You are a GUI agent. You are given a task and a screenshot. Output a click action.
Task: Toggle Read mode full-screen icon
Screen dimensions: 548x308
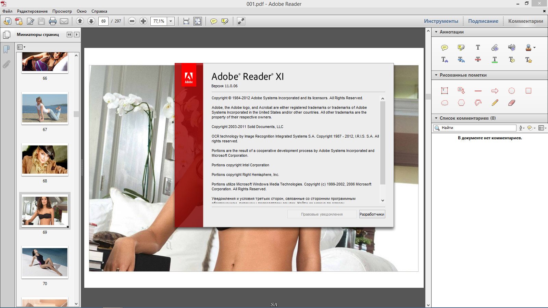[241, 21]
